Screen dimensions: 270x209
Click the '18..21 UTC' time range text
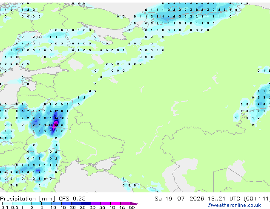[224, 199]
